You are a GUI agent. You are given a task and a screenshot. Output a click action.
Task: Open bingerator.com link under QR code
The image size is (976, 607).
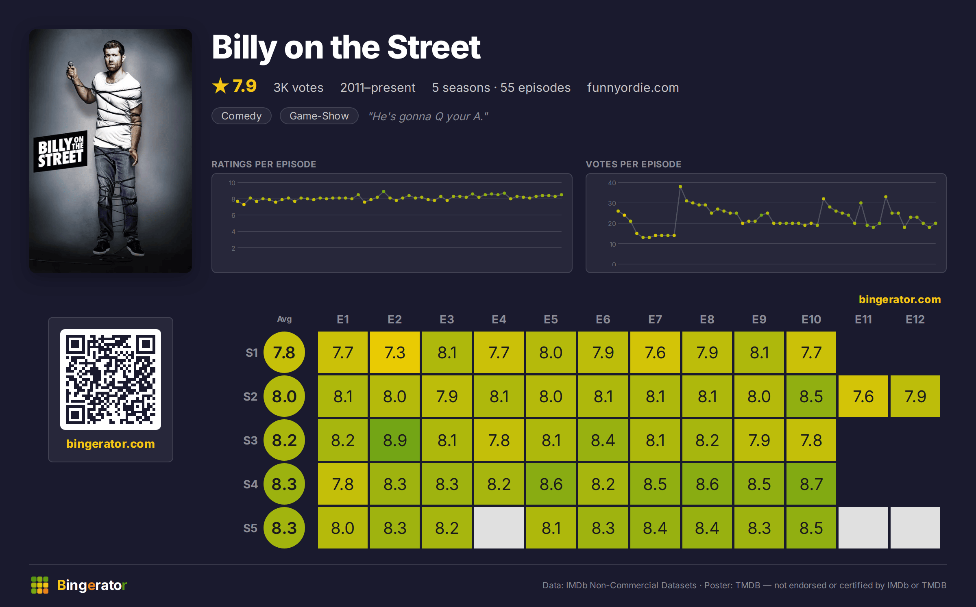[x=111, y=443]
